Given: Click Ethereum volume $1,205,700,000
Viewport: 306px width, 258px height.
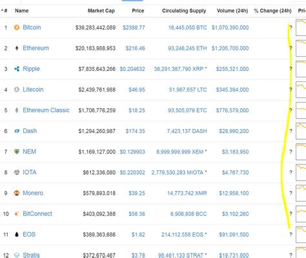Looking at the screenshot, I should (230, 48).
